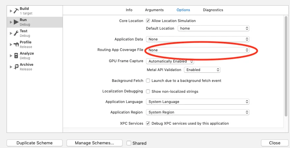Click the Duplicate Scheme button
This screenshot has width=290, height=148.
[35, 143]
